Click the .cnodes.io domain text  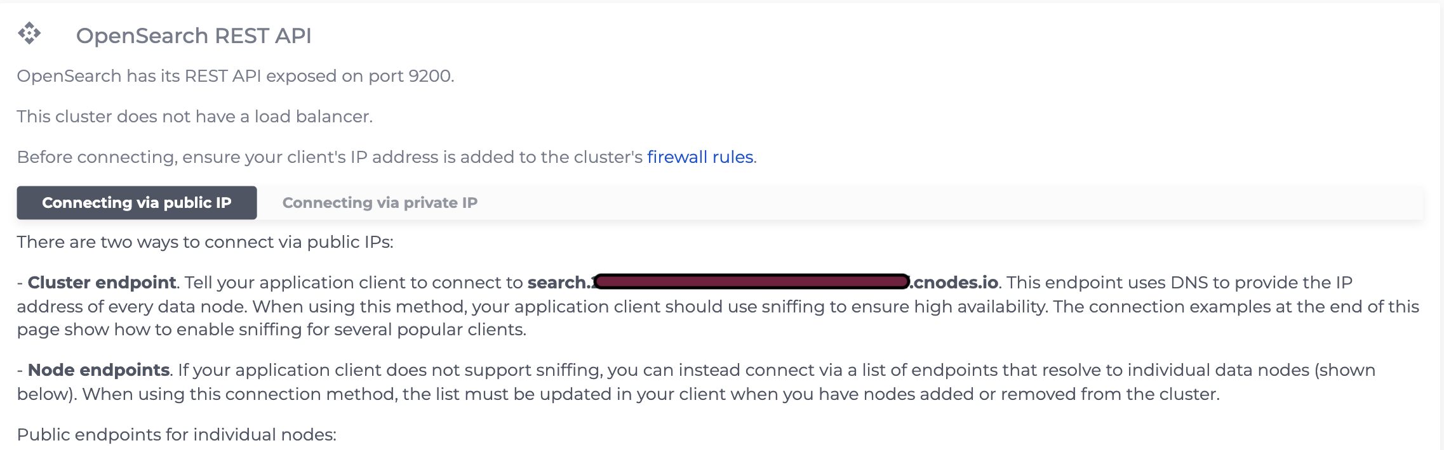point(954,283)
